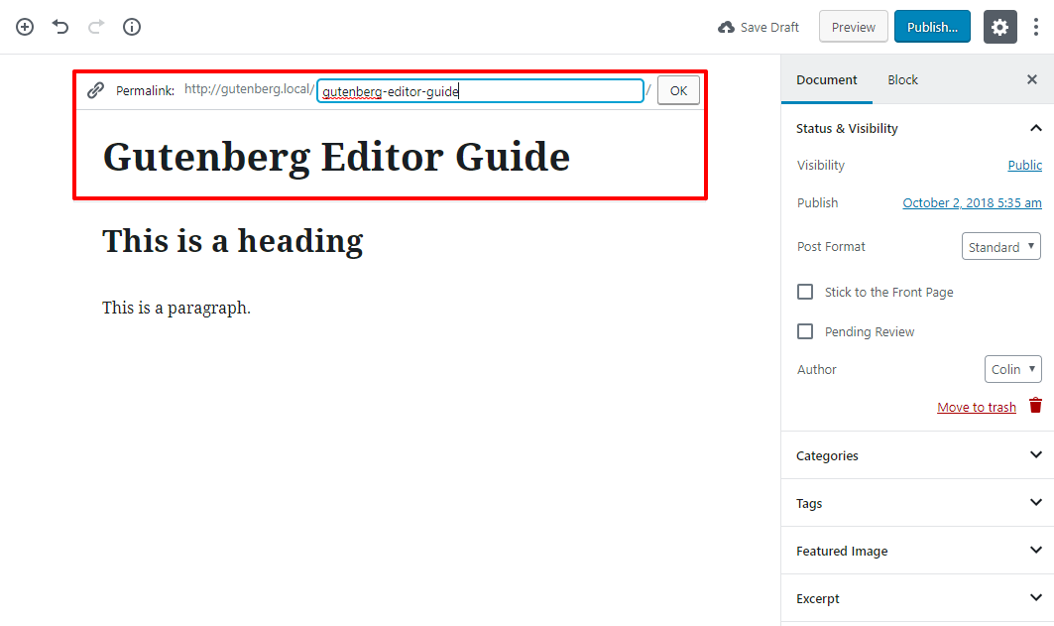
Task: Click the Move to trash link
Action: click(x=977, y=407)
